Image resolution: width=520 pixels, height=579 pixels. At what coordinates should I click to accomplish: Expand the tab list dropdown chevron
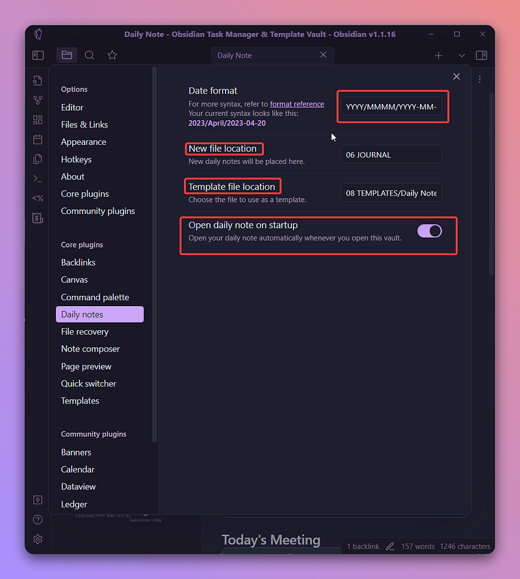point(461,55)
